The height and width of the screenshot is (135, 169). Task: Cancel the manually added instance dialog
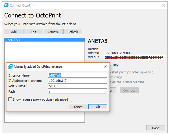tap(79, 107)
